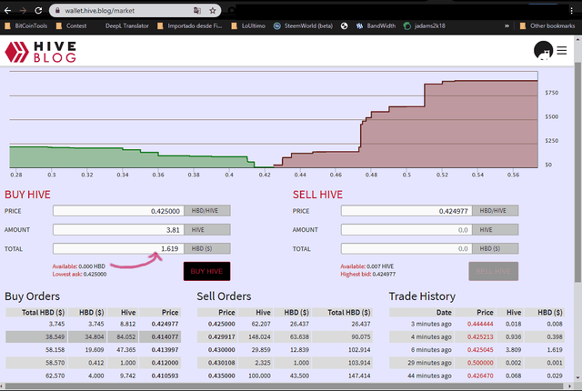This screenshot has width=582, height=391.
Task: Open the LoUltimo bookmark folder
Action: coord(248,26)
